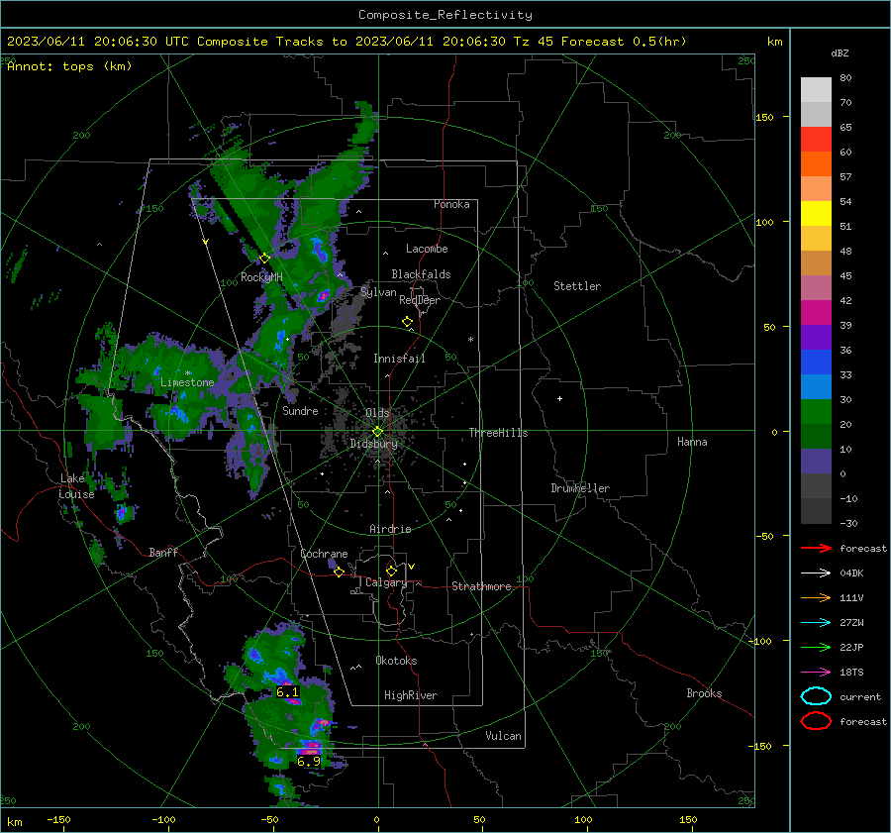Click the '-30' value in dBZ legend
The width and height of the screenshot is (891, 833).
pyautogui.click(x=848, y=523)
